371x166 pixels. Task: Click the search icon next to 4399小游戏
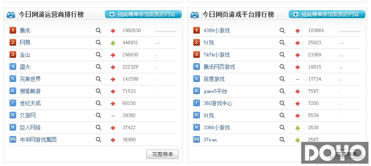(282, 30)
